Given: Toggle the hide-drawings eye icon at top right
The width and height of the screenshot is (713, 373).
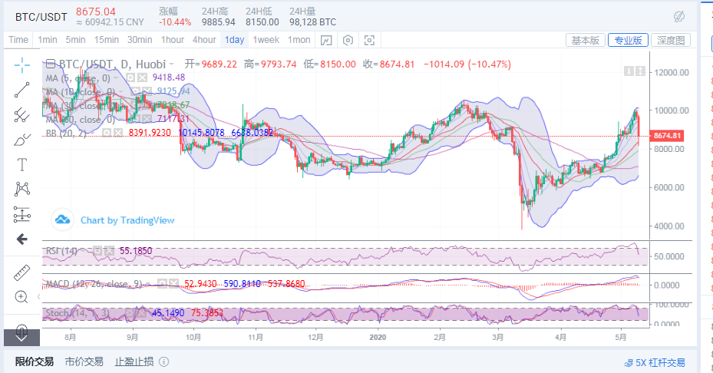Looking at the screenshot, I should point(679,17).
